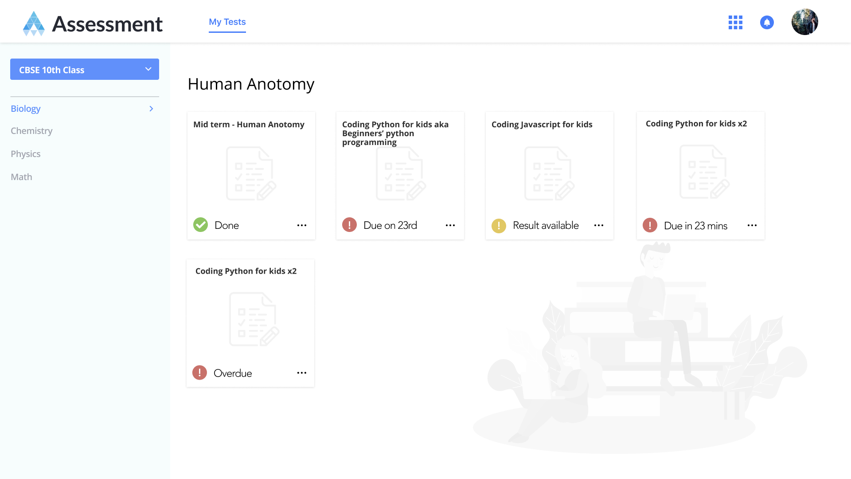Click the green Done checkmark icon

200,225
